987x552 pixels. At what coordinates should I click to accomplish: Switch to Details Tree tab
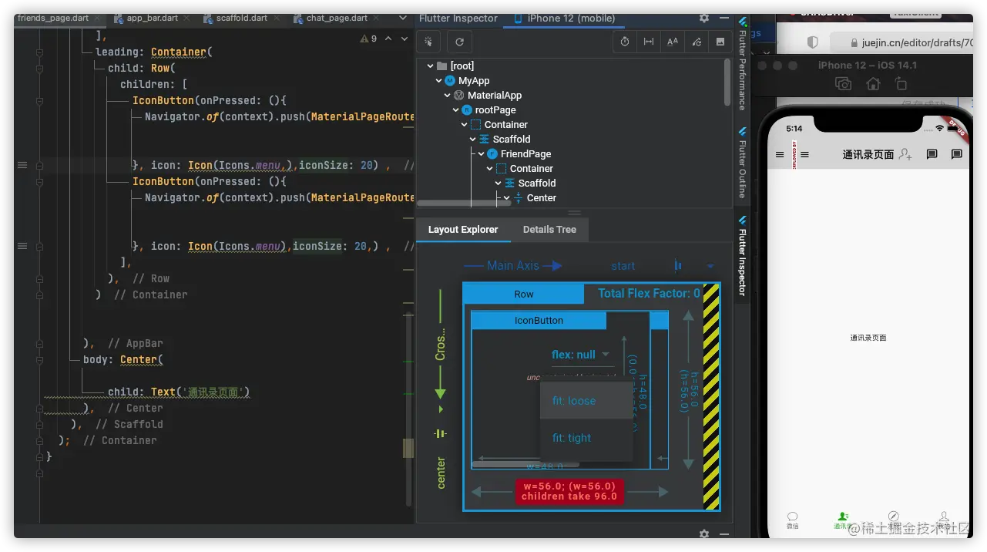pos(549,230)
